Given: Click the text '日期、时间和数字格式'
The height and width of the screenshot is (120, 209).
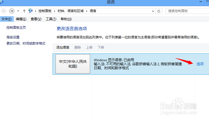Looking at the screenshot, I should coord(111,68).
